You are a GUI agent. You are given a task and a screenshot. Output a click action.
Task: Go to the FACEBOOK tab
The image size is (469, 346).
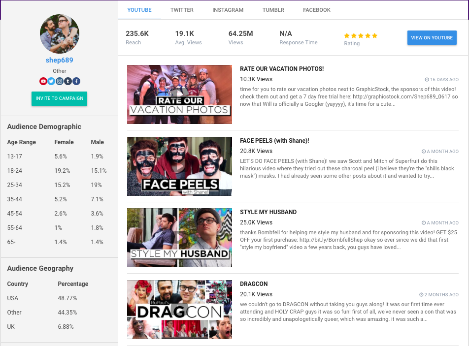pos(317,10)
